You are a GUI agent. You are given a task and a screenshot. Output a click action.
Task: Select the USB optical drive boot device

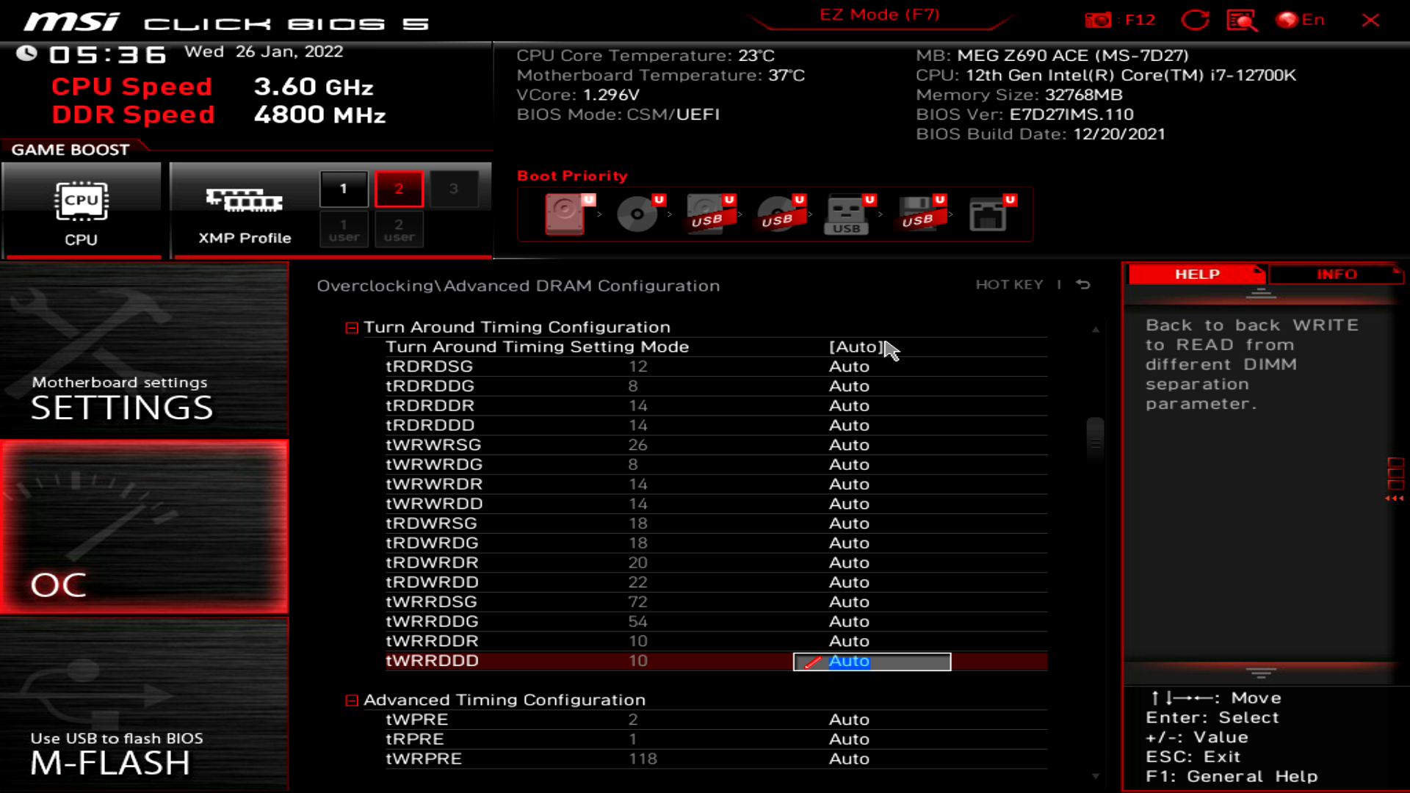tap(781, 214)
